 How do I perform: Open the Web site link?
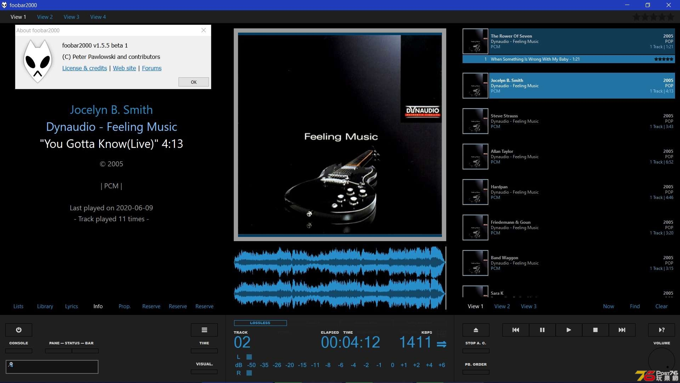click(124, 68)
